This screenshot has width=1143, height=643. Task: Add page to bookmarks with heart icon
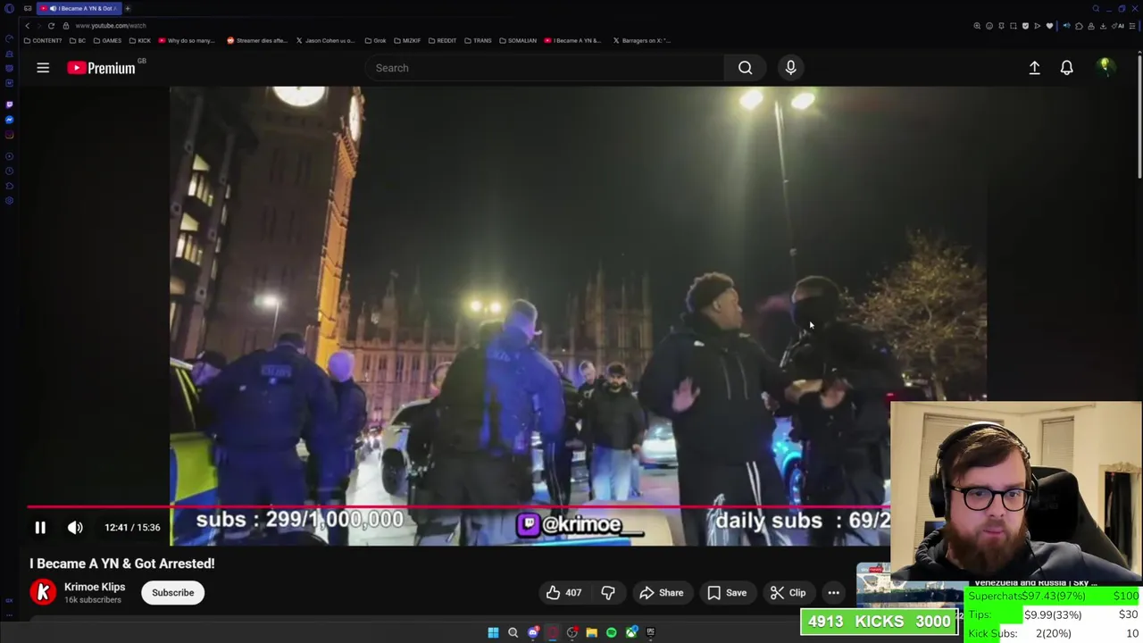point(1049,26)
